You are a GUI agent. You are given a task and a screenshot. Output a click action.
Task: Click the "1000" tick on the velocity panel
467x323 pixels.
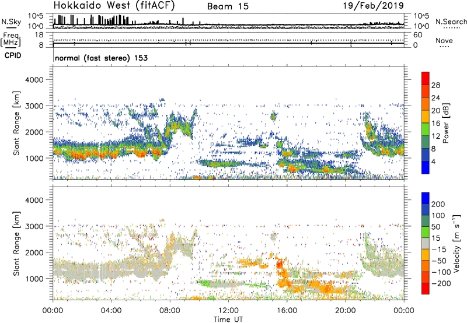[34, 279]
